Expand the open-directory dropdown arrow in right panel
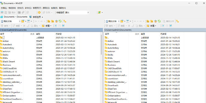The height and width of the screenshot is (103, 206). point(124,21)
